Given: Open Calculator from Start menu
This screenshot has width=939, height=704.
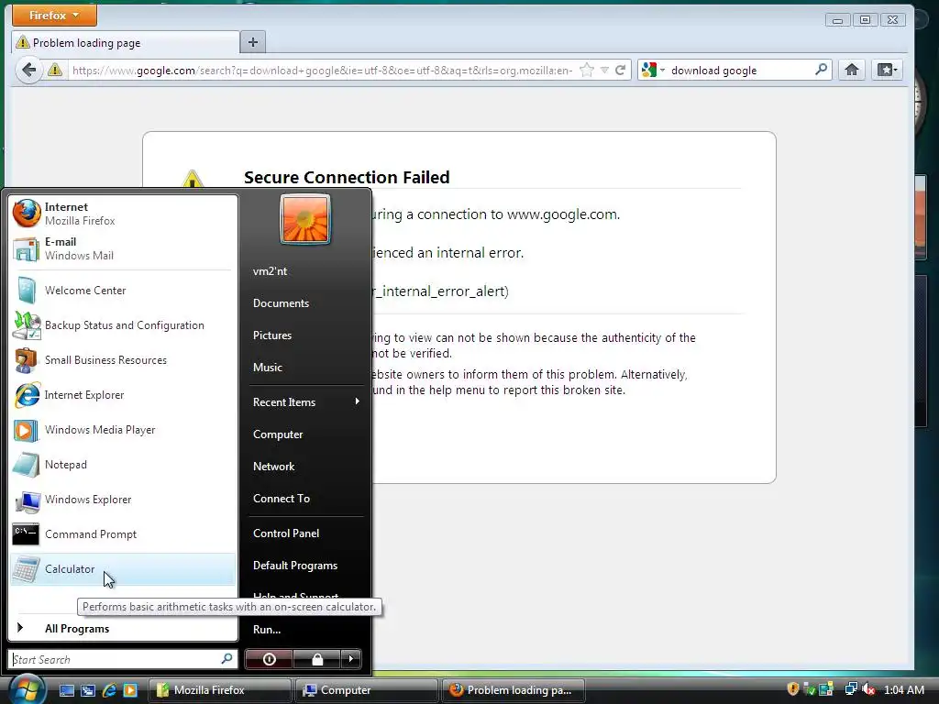Looking at the screenshot, I should point(123,568).
